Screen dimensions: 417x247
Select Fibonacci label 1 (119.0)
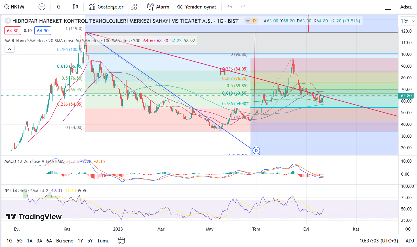coord(74,29)
